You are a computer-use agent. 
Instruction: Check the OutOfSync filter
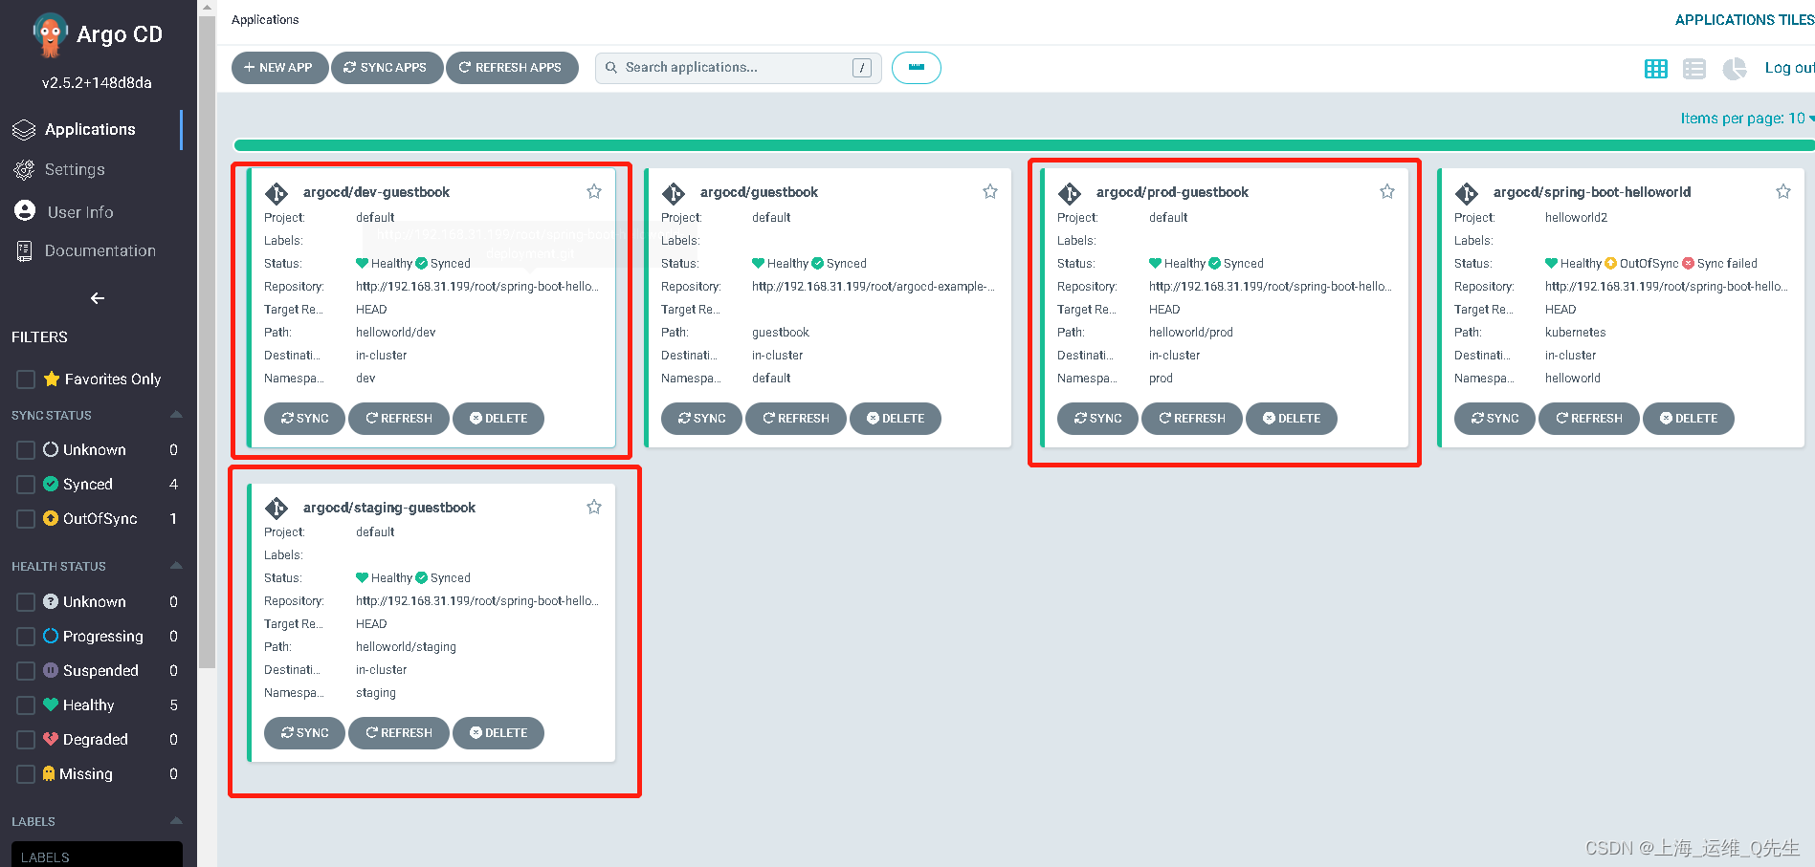click(x=26, y=519)
